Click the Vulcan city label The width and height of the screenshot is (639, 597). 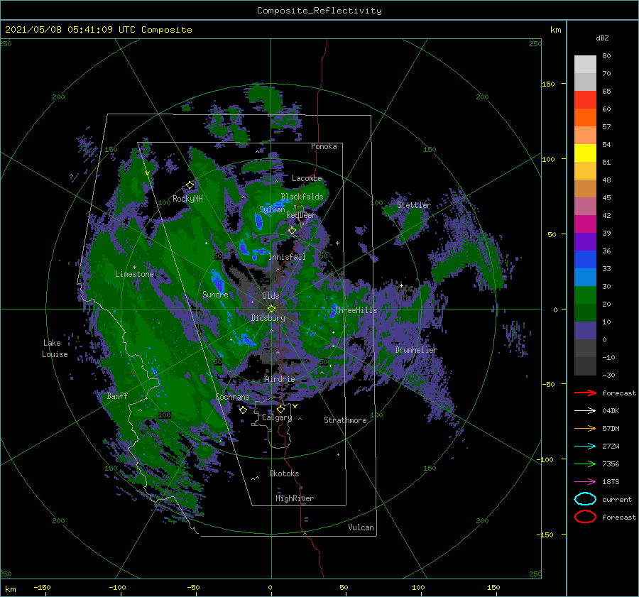(361, 527)
